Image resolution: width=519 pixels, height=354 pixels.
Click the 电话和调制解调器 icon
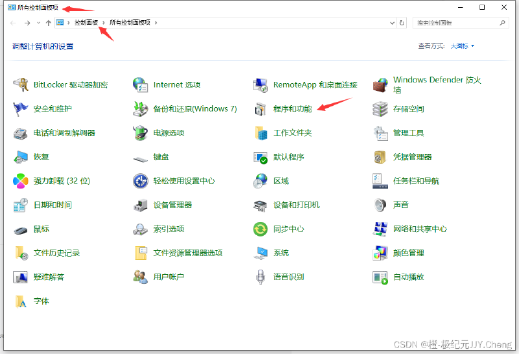tap(21, 133)
